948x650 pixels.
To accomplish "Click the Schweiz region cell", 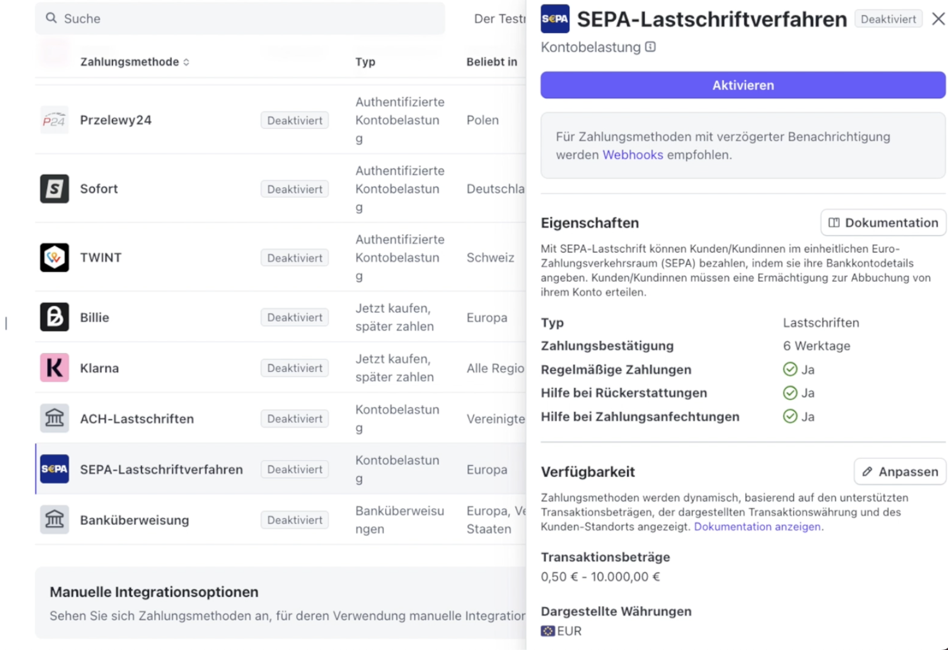I will click(490, 258).
